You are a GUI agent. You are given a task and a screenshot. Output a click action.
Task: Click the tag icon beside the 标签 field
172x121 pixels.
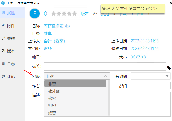[x=169, y=68]
